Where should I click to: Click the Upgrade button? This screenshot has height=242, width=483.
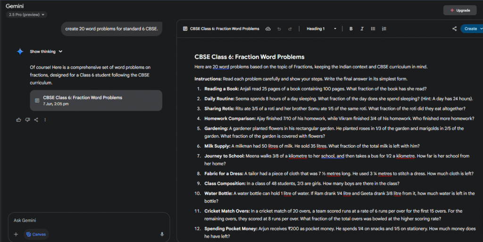(459, 10)
